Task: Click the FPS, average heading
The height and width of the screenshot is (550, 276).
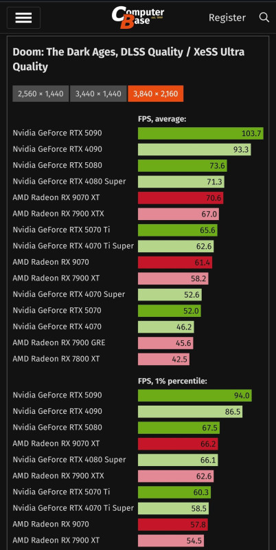Action: pyautogui.click(x=162, y=119)
